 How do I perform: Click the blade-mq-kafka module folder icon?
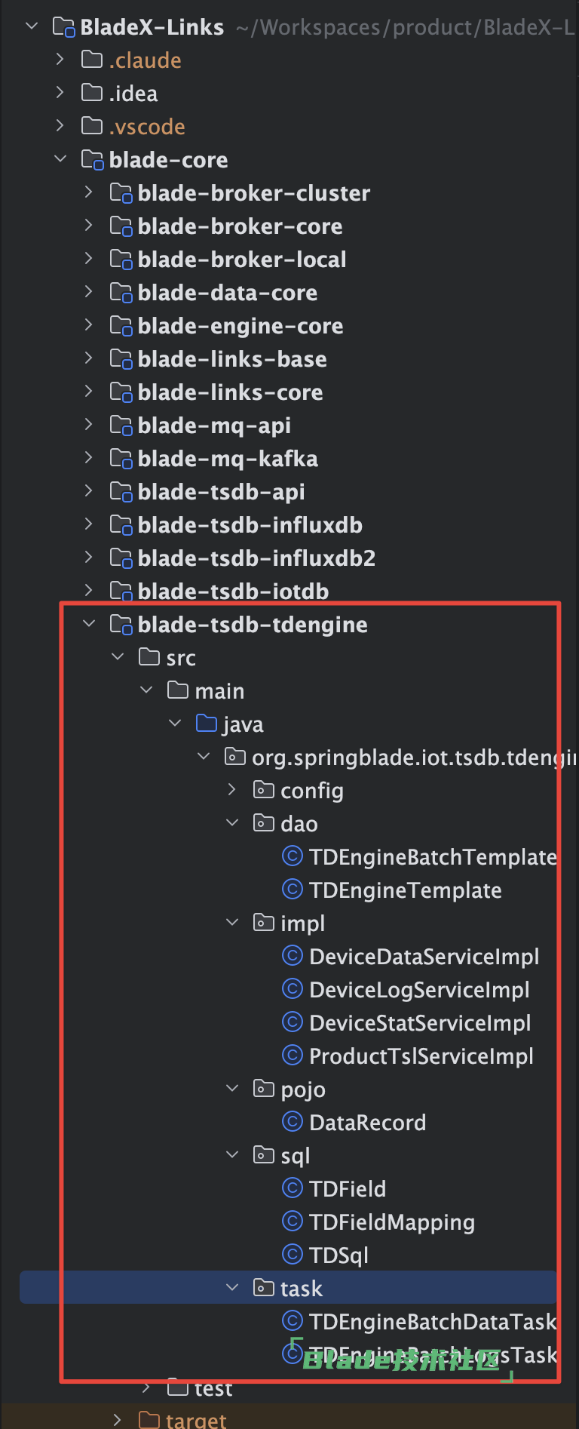(121, 458)
